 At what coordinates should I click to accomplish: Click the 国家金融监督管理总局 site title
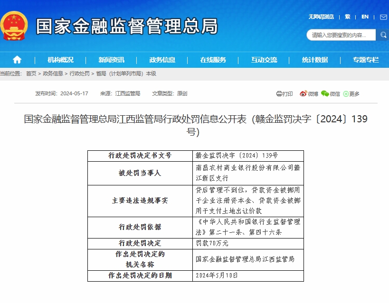coord(127,26)
